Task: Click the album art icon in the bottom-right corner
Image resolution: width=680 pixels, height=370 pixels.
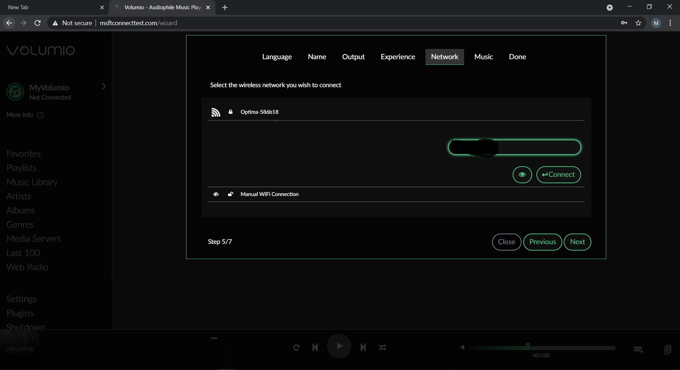Action: tap(668, 349)
